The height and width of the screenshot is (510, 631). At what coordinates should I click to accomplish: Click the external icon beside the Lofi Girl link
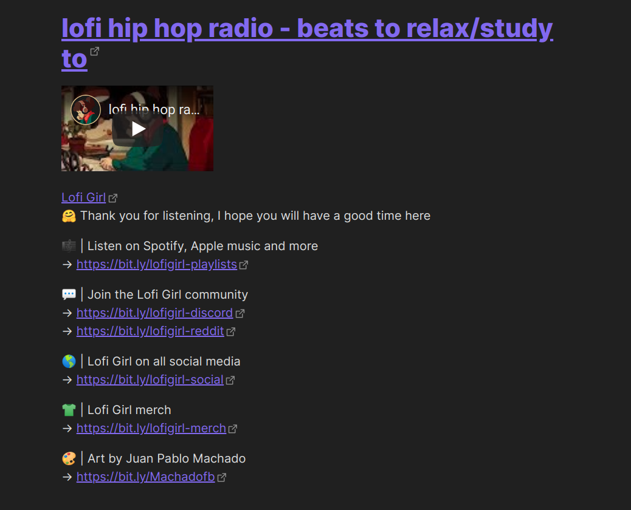click(x=113, y=198)
